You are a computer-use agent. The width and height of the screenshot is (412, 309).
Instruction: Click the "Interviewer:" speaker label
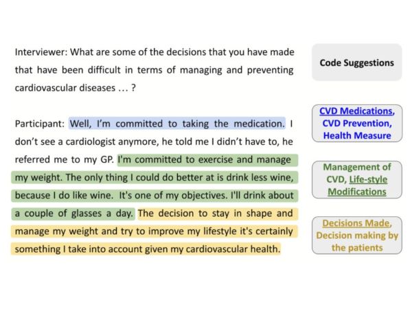click(x=41, y=52)
